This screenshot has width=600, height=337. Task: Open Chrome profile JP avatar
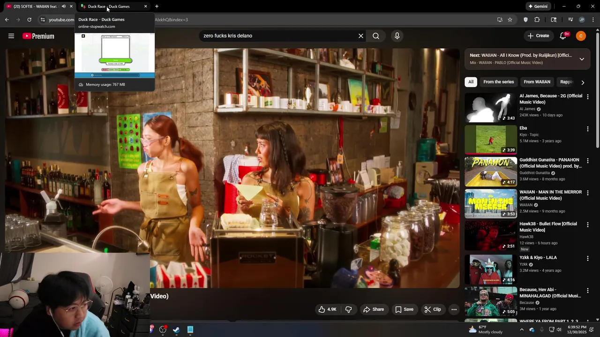click(582, 20)
